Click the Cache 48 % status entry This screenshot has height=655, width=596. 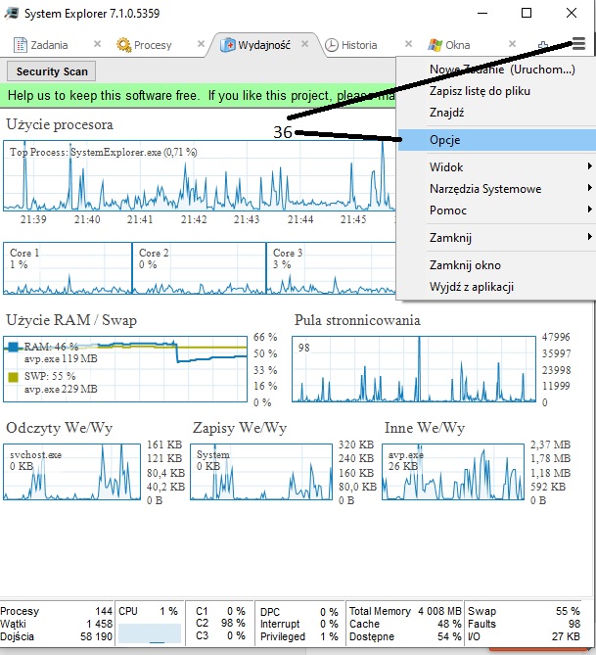tap(405, 624)
